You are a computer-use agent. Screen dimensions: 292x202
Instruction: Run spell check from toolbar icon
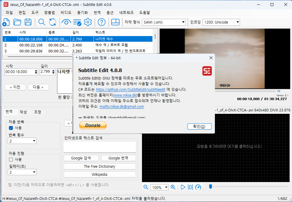(77, 22)
